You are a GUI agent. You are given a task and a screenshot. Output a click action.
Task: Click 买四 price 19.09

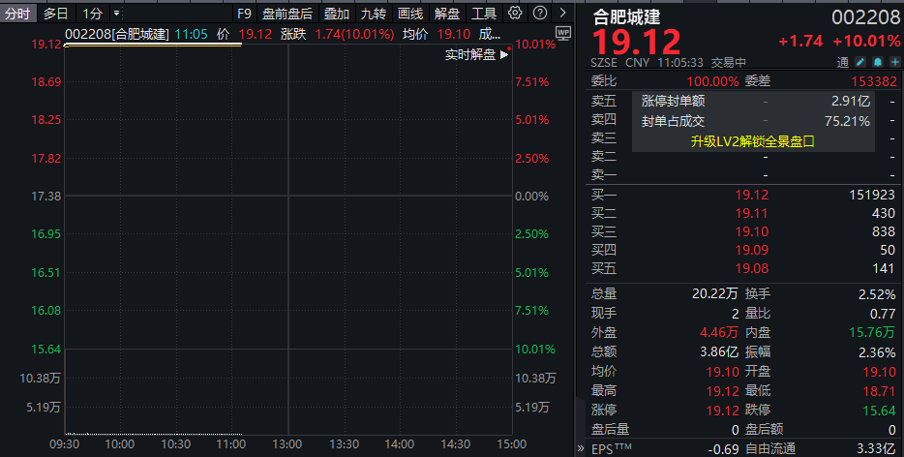coord(751,250)
